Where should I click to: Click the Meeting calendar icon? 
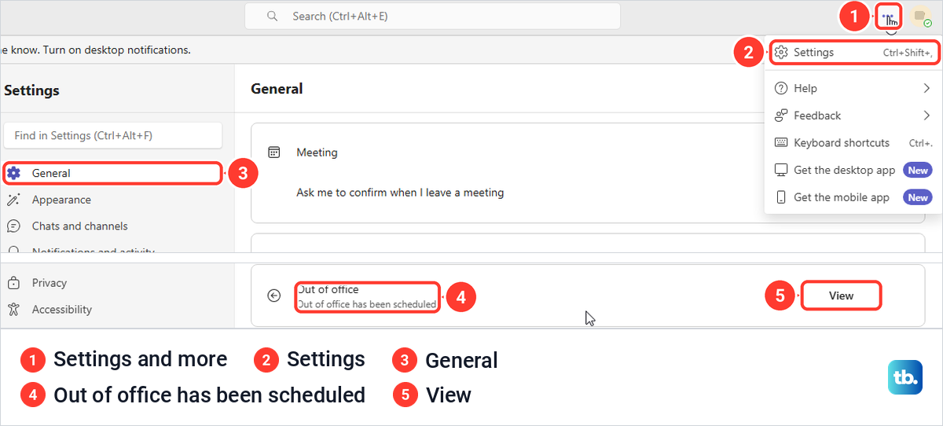pyautogui.click(x=274, y=152)
